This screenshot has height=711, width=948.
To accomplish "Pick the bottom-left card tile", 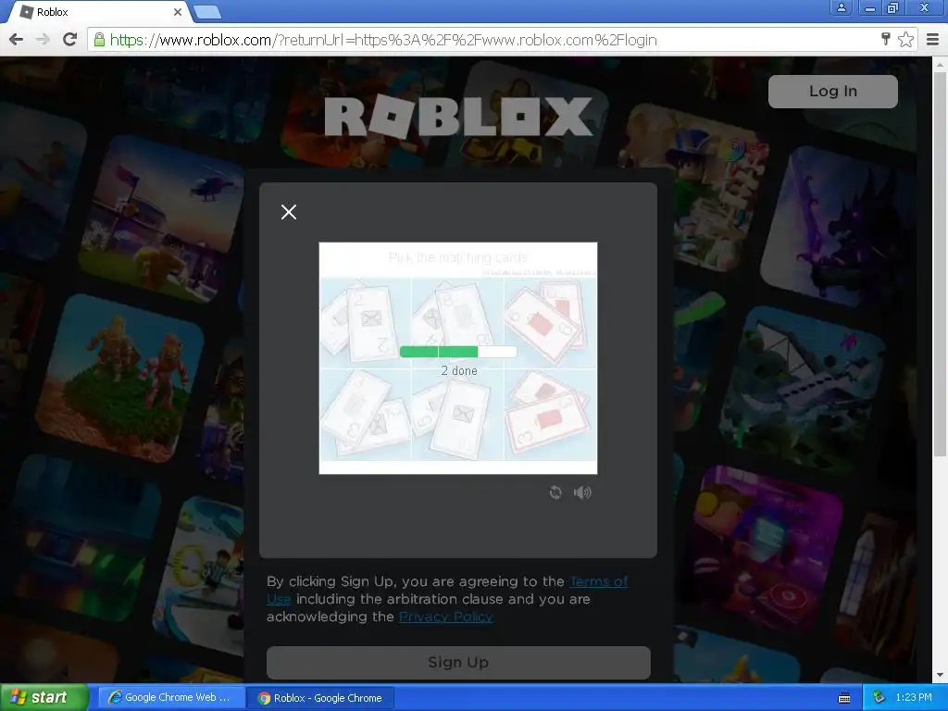I will [x=365, y=415].
